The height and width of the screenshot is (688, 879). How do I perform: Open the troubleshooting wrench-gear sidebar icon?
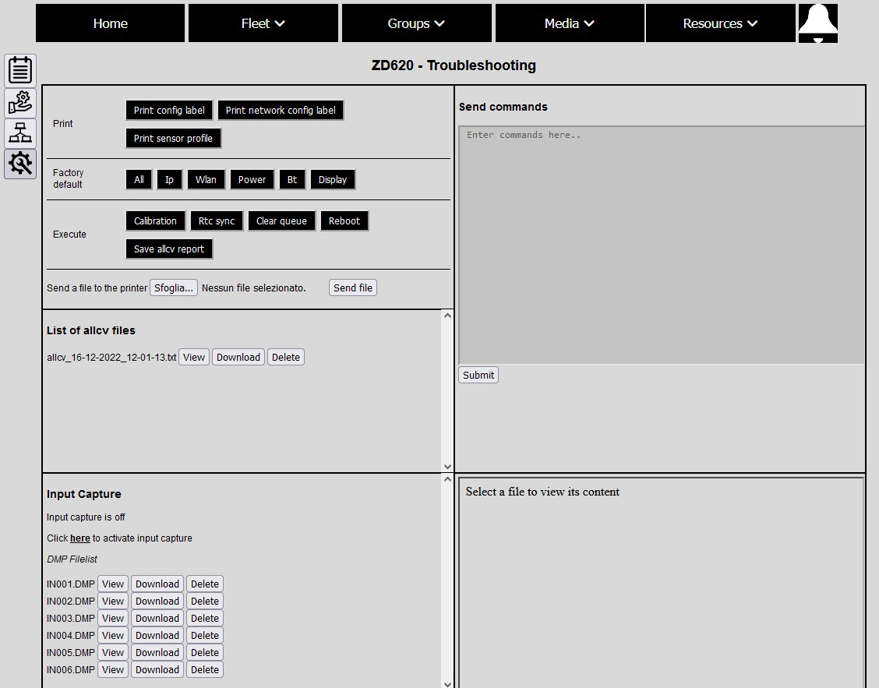coord(20,164)
